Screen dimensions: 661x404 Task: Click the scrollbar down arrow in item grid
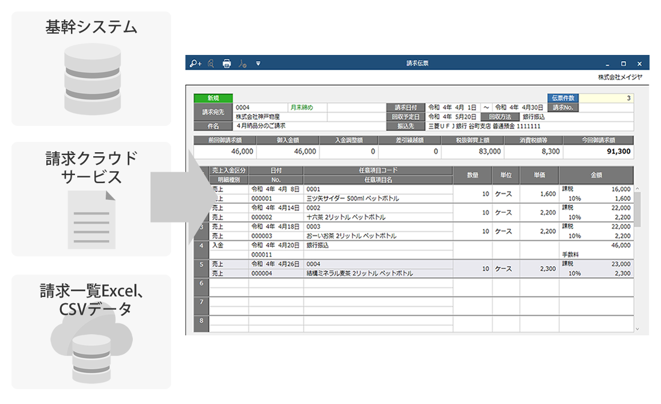click(x=638, y=329)
